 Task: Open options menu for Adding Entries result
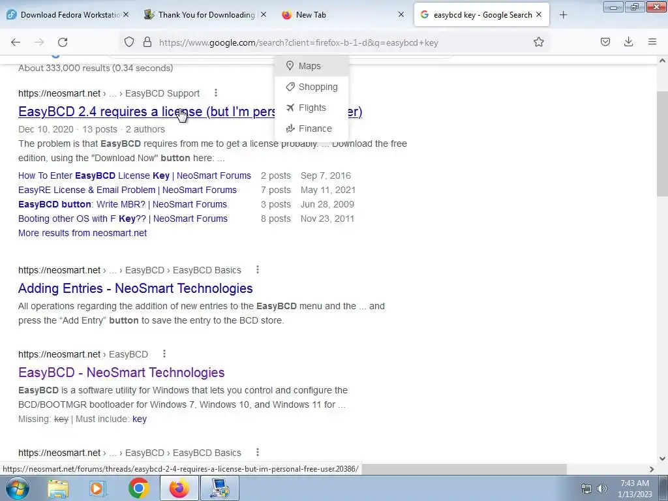point(257,269)
